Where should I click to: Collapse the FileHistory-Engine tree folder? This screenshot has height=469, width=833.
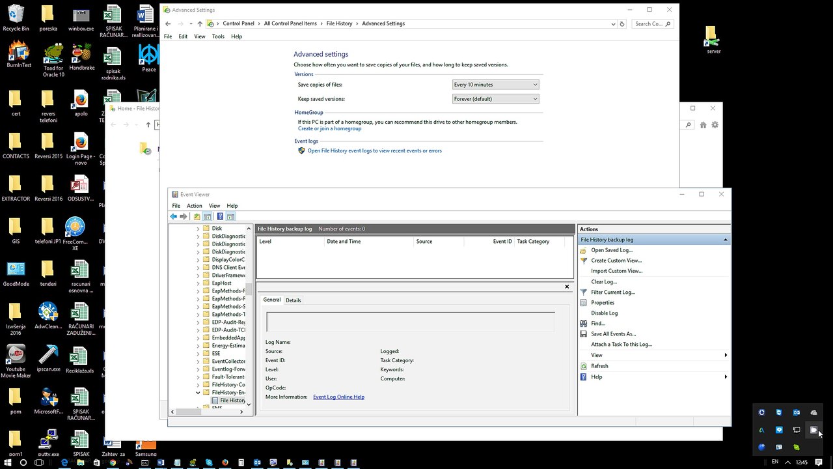pyautogui.click(x=198, y=393)
